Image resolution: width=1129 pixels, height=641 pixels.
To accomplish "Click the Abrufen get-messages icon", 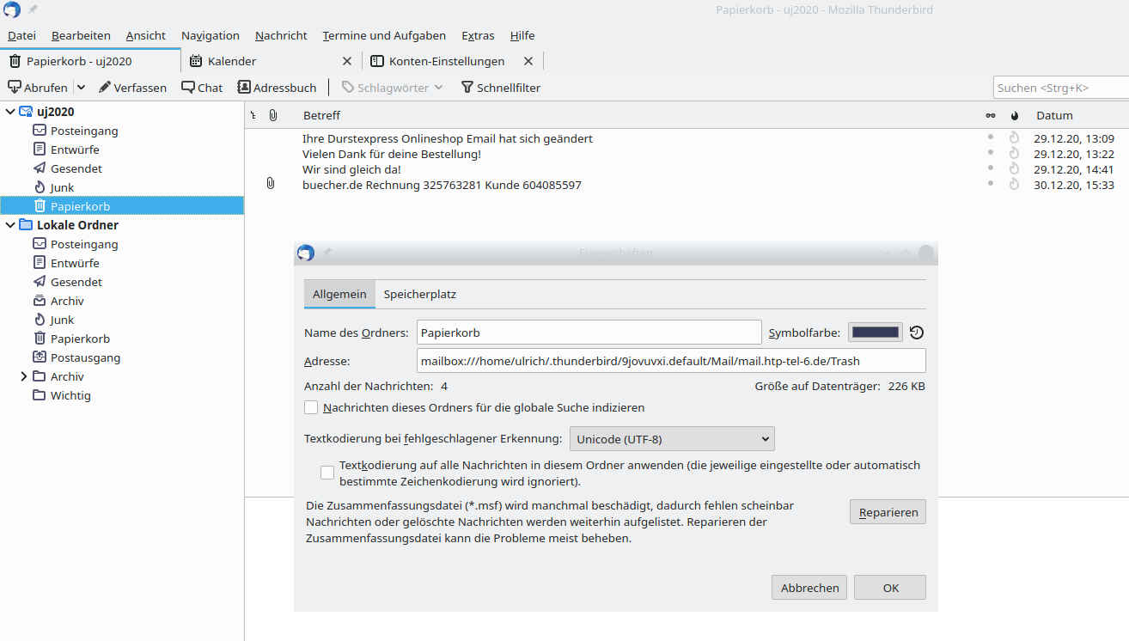I will (x=15, y=88).
